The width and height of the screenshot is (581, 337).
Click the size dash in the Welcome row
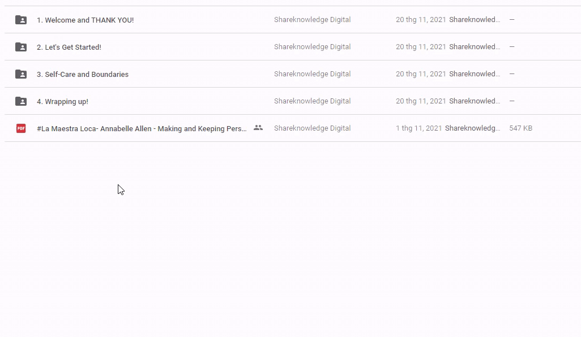point(512,20)
